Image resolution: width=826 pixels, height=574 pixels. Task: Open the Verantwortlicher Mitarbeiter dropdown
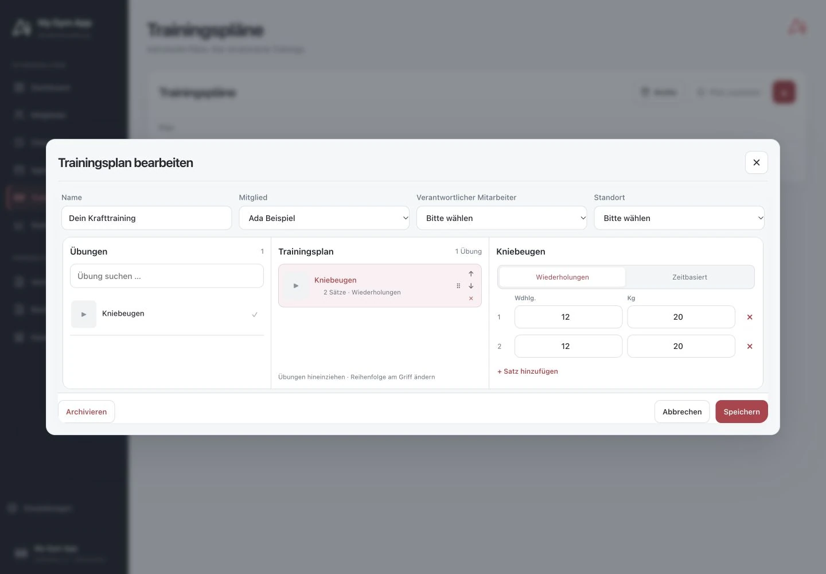coord(501,218)
